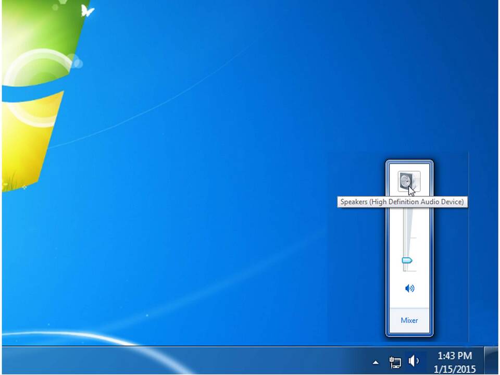Click the taskbar volume speaker icon
Viewport: 500px width, 375px height.
pos(414,361)
